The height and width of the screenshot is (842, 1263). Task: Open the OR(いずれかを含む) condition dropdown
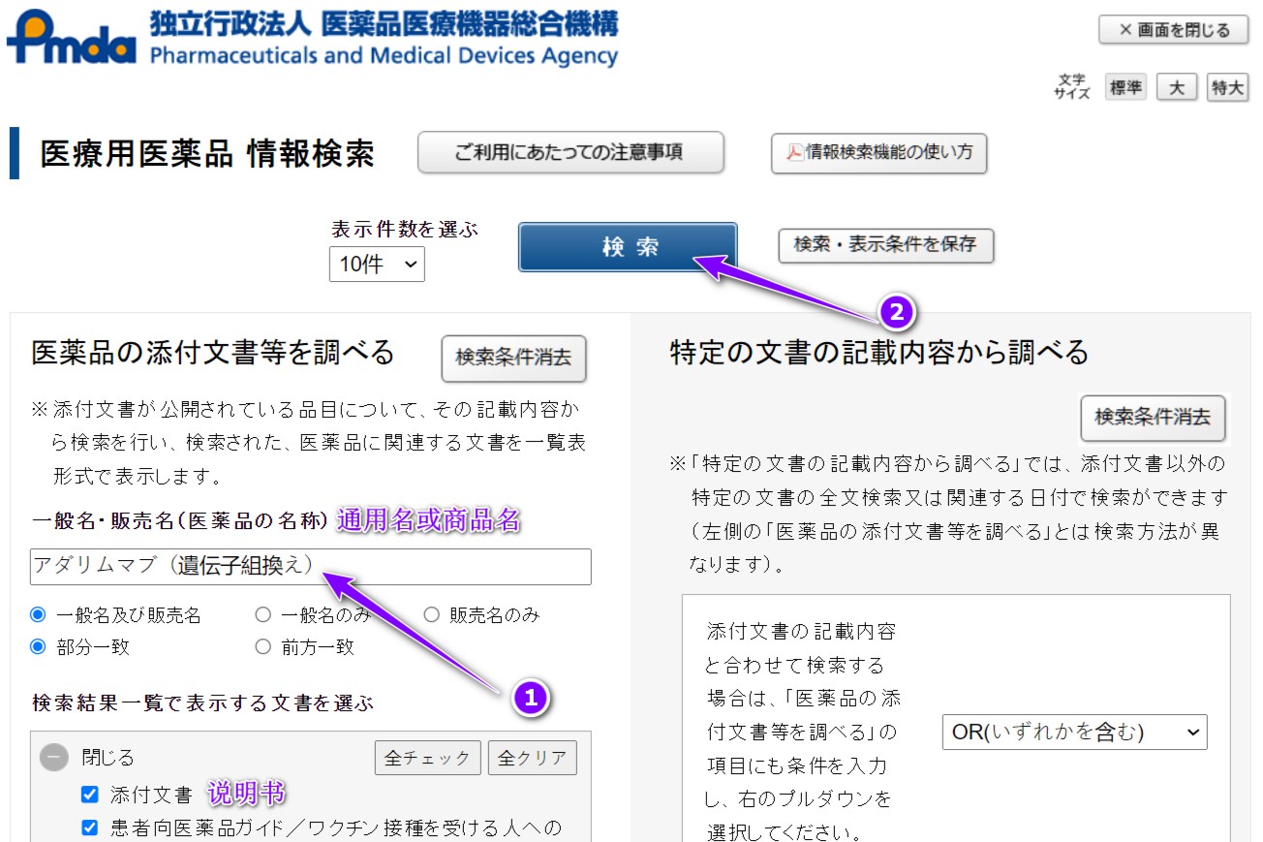point(1075,733)
